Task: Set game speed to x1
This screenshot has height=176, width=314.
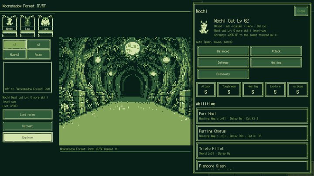Action: click(14, 44)
